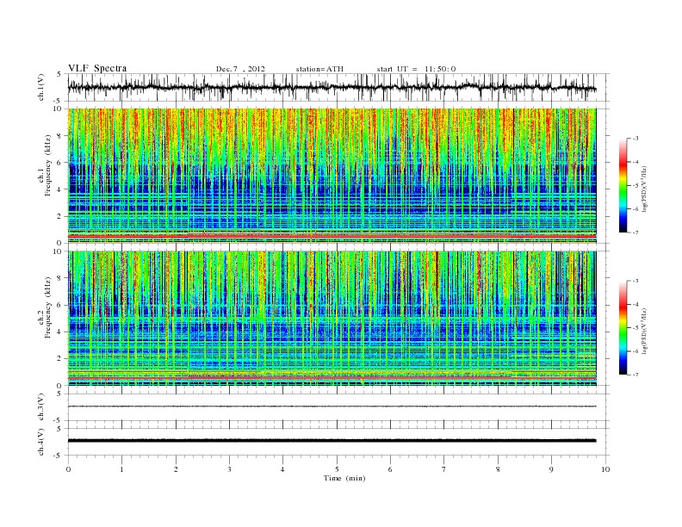Click the date label "Dec. 7, 2012"
This screenshot has height=527, width=682.
pyautogui.click(x=240, y=69)
